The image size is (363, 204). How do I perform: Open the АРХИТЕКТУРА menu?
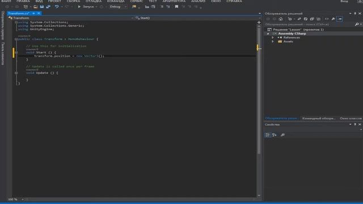pos(174,1)
